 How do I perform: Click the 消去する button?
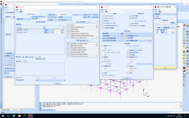coord(19,25)
